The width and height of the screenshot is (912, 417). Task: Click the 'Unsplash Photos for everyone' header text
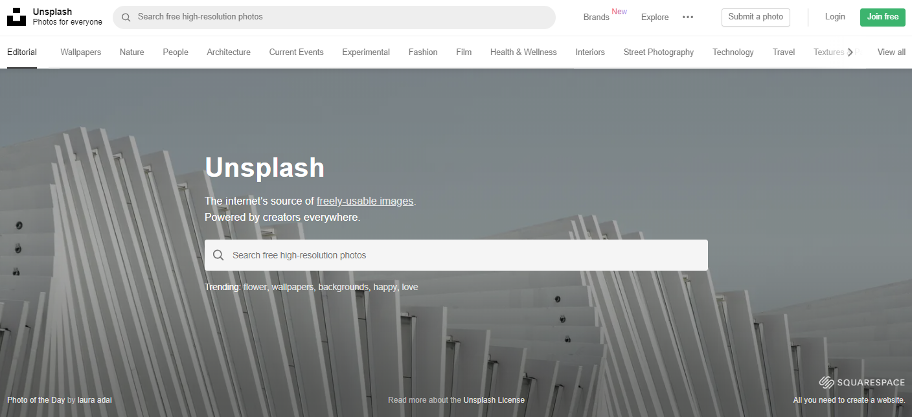coord(67,17)
